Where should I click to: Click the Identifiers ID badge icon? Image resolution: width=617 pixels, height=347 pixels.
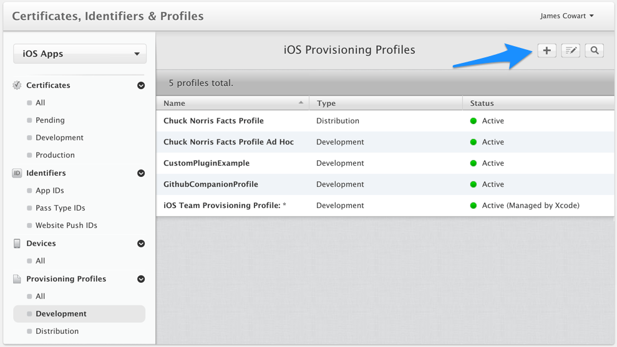[x=17, y=173]
